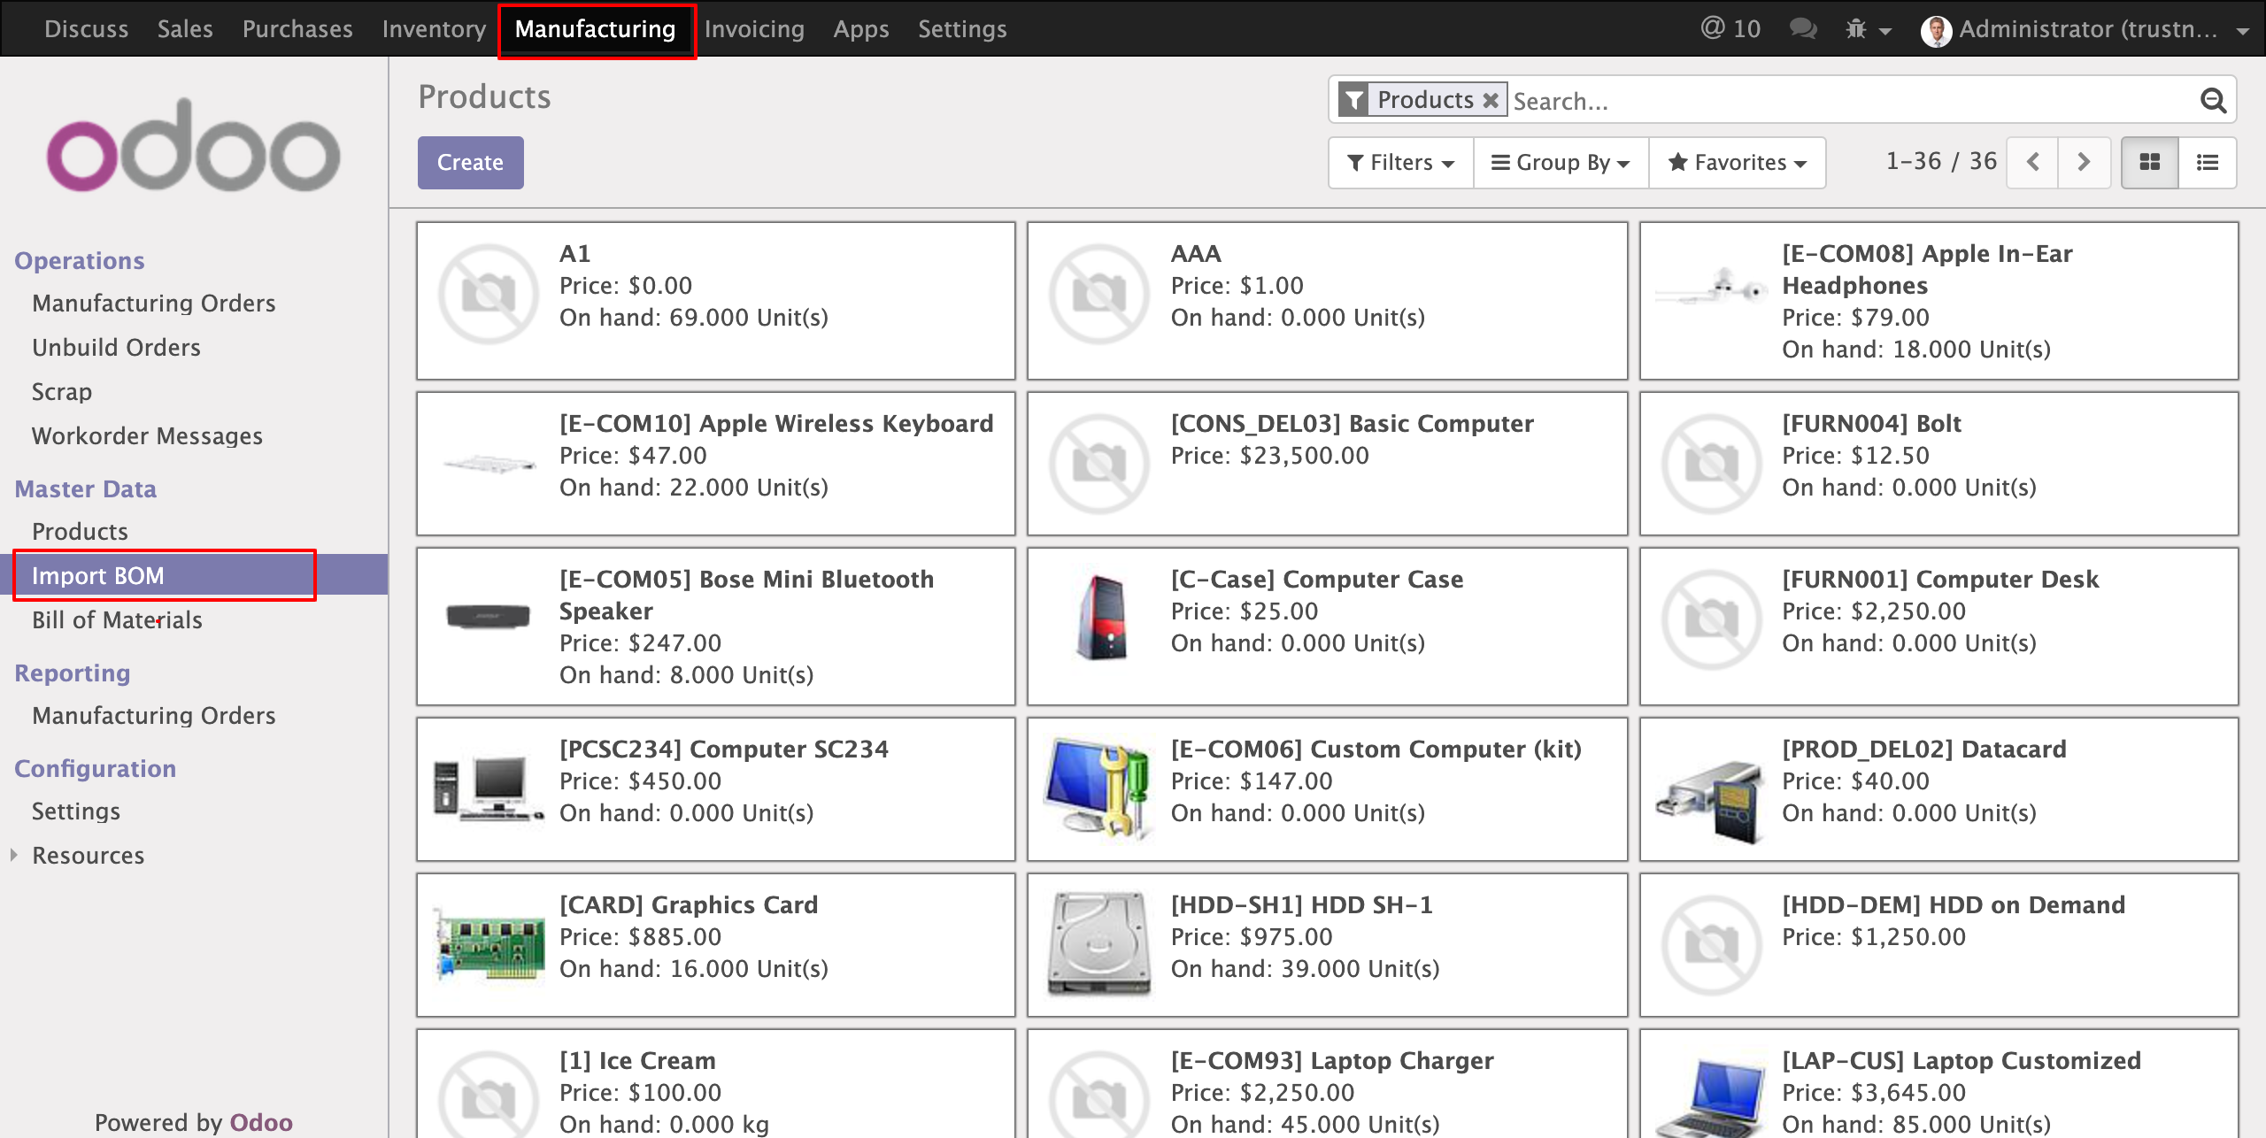Click the search magnifier icon
Viewport: 2266px width, 1138px height.
[2213, 101]
